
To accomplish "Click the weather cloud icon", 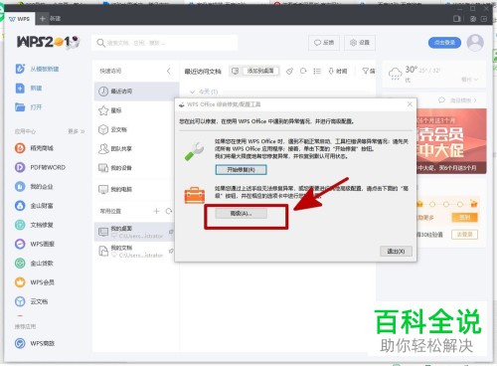I will coord(395,74).
